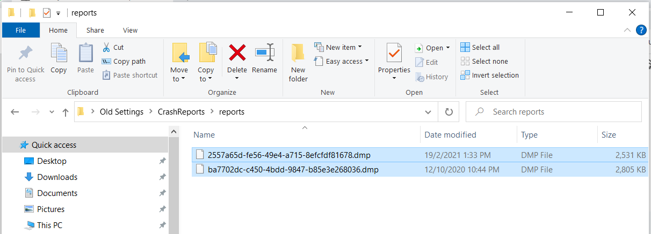Click the Properties checkmark icon
This screenshot has width=651, height=234.
pos(394,52)
